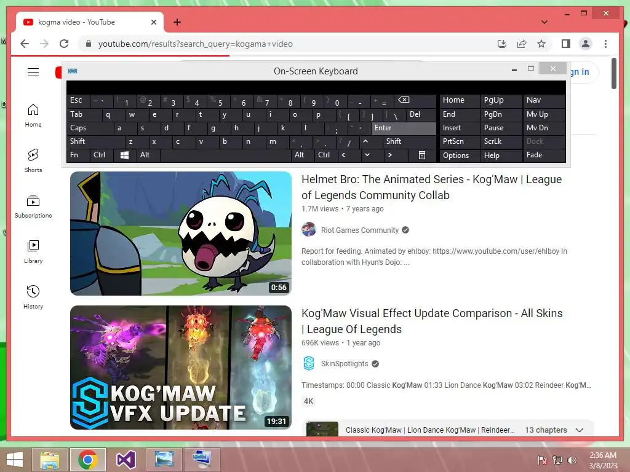Click the install/download page icon in the address bar
The width and height of the screenshot is (630, 472).
click(x=502, y=44)
